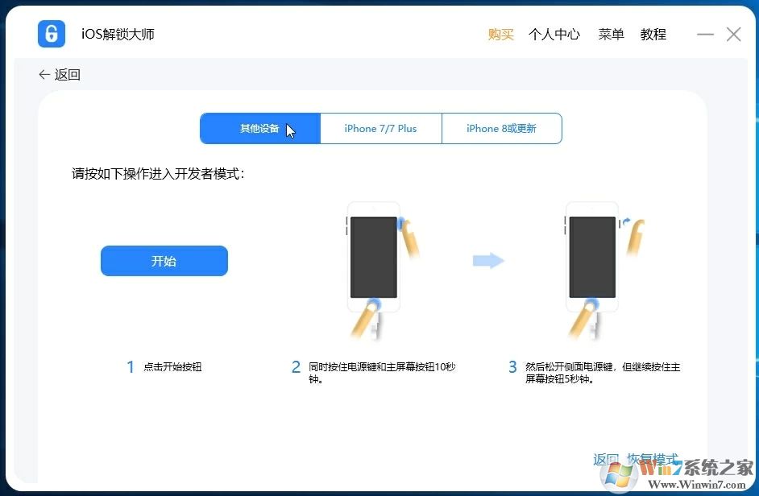Switch to the iPhone 8或更新 tab
Viewport: 759px width, 496px height.
pos(502,128)
